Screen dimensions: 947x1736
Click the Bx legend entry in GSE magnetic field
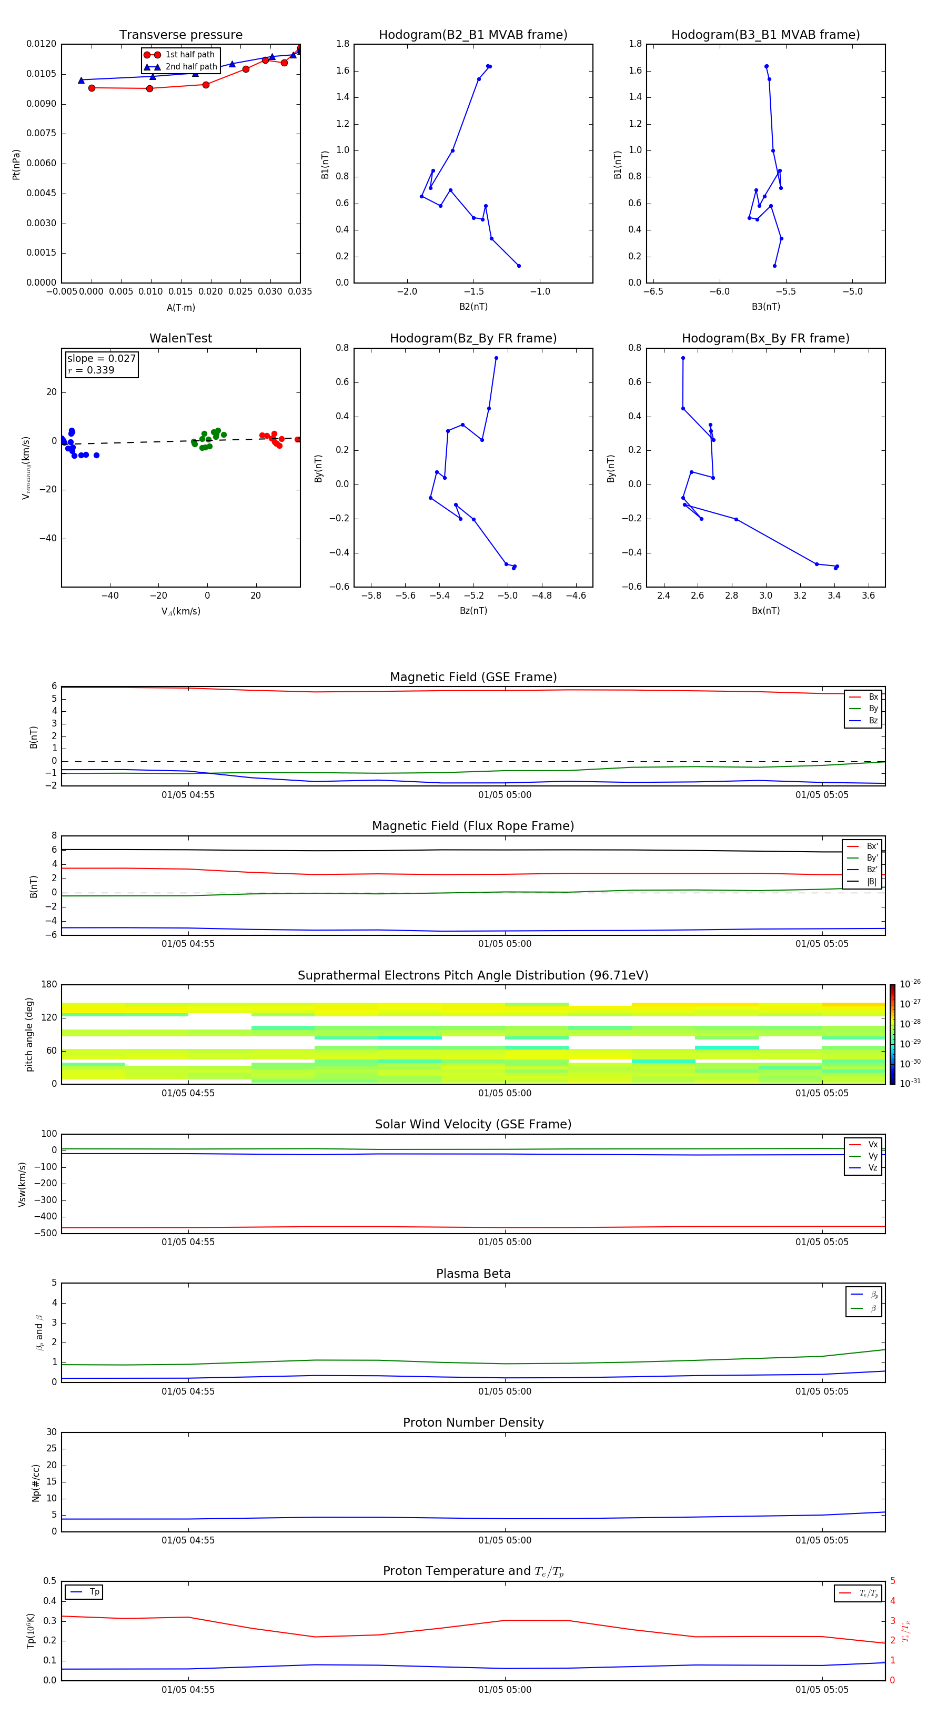(863, 697)
